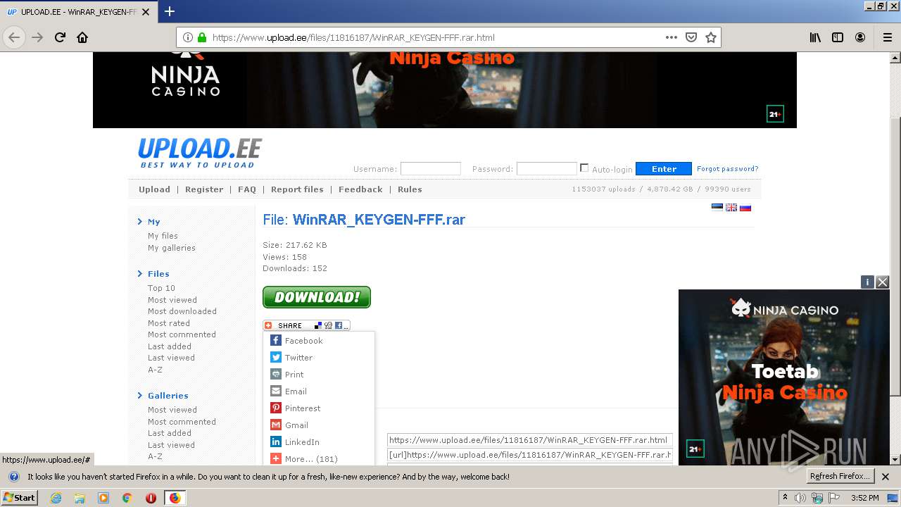901x507 pixels.
Task: Open the SHARE bookmark dropdown button
Action: 306,325
